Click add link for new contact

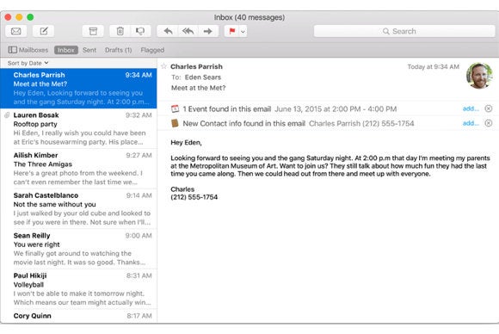coord(471,123)
